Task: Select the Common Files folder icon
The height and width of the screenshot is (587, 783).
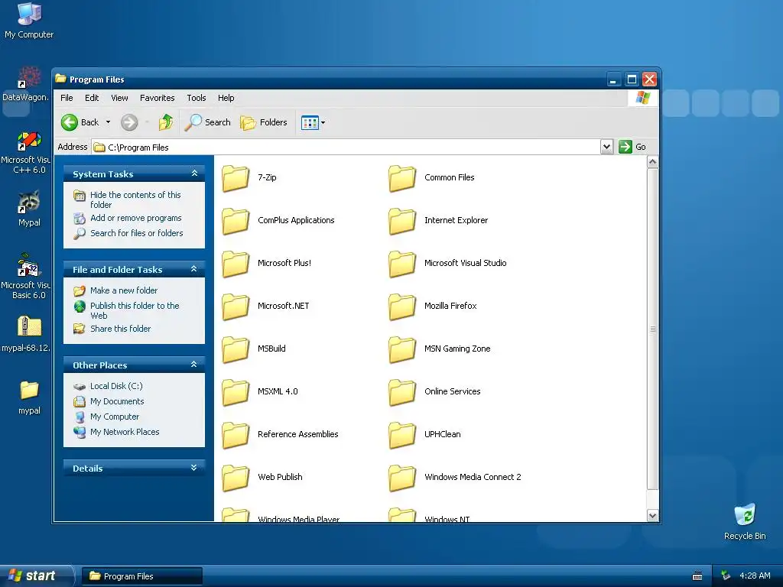Action: pos(402,178)
